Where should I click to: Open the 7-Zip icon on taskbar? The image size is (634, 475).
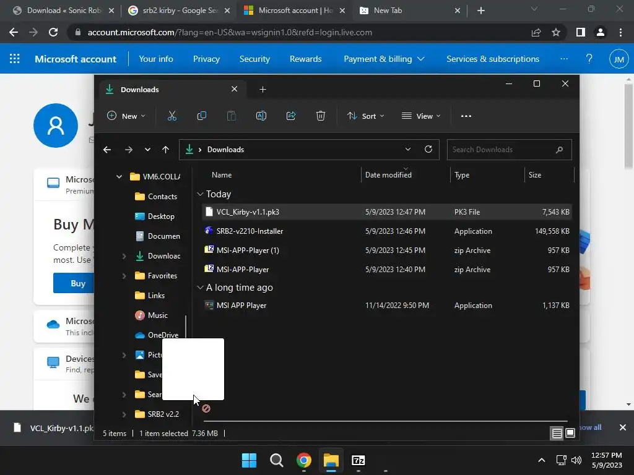click(x=358, y=460)
